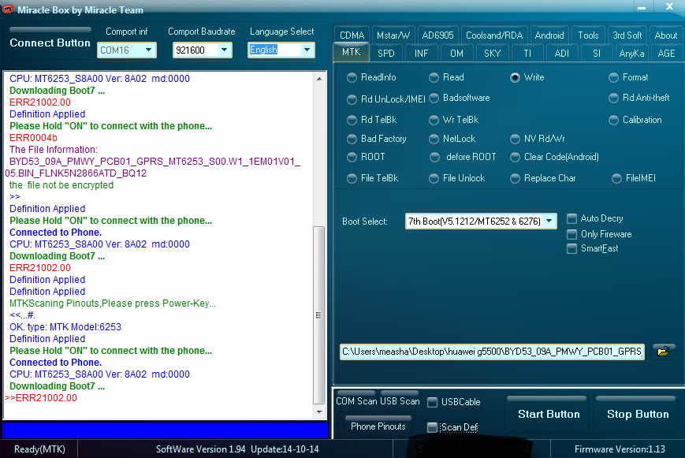The height and width of the screenshot is (458, 685).
Task: Choose the NetLock option
Action: (452, 139)
